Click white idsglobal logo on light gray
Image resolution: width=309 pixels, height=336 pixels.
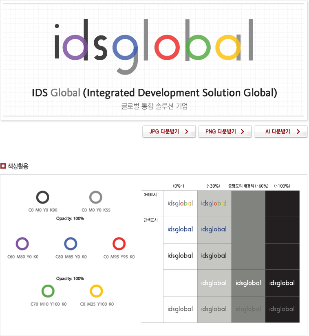click(214, 283)
